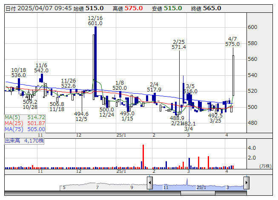Click the 5 month marker in navigator
The image size is (278, 200).
(64, 187)
